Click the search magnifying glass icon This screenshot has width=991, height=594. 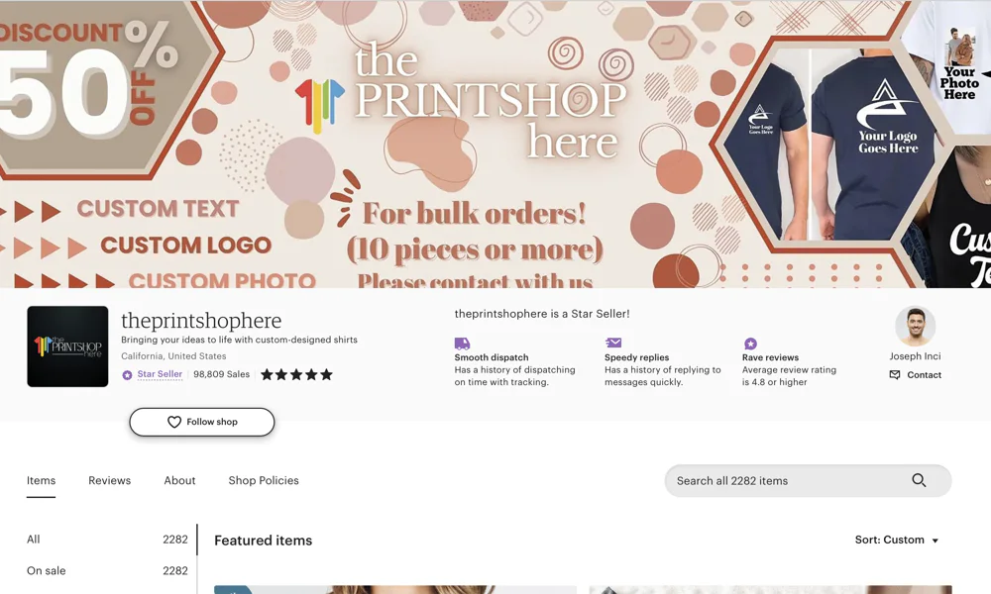click(919, 480)
